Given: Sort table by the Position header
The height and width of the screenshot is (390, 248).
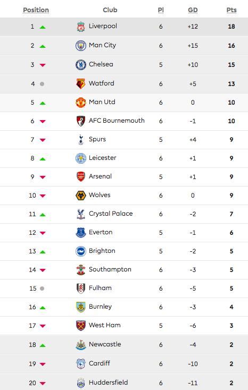Looking at the screenshot, I should (x=36, y=10).
